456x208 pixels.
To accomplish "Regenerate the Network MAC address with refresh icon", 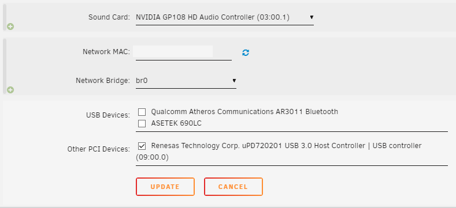I will pos(246,52).
